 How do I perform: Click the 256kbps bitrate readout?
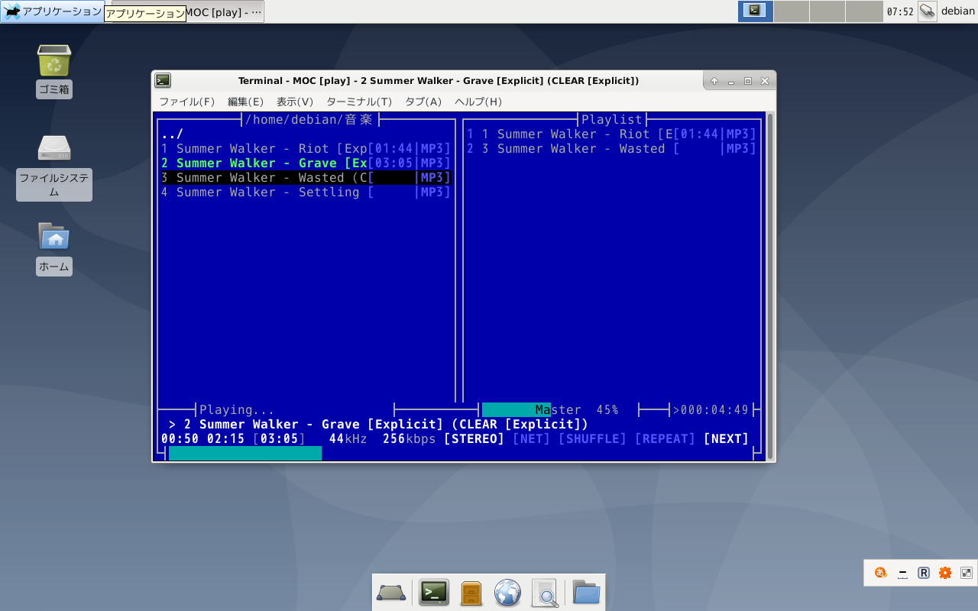click(x=410, y=439)
